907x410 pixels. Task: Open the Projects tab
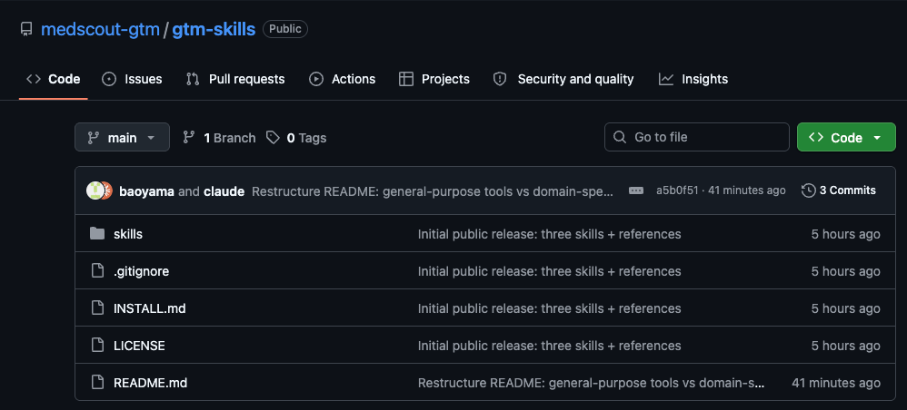[434, 79]
